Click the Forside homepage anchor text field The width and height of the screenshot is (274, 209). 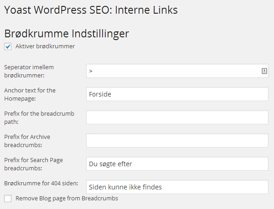click(x=177, y=94)
